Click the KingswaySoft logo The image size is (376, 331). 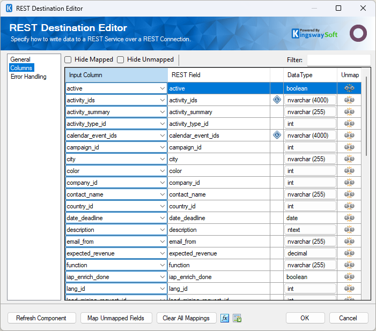tap(314, 34)
